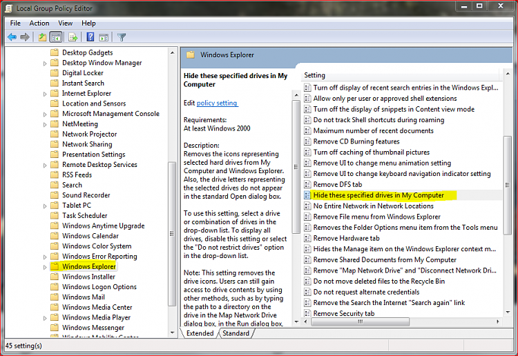The image size is (518, 356).
Task: Click the tree pane scroll down arrow
Action: (172, 333)
